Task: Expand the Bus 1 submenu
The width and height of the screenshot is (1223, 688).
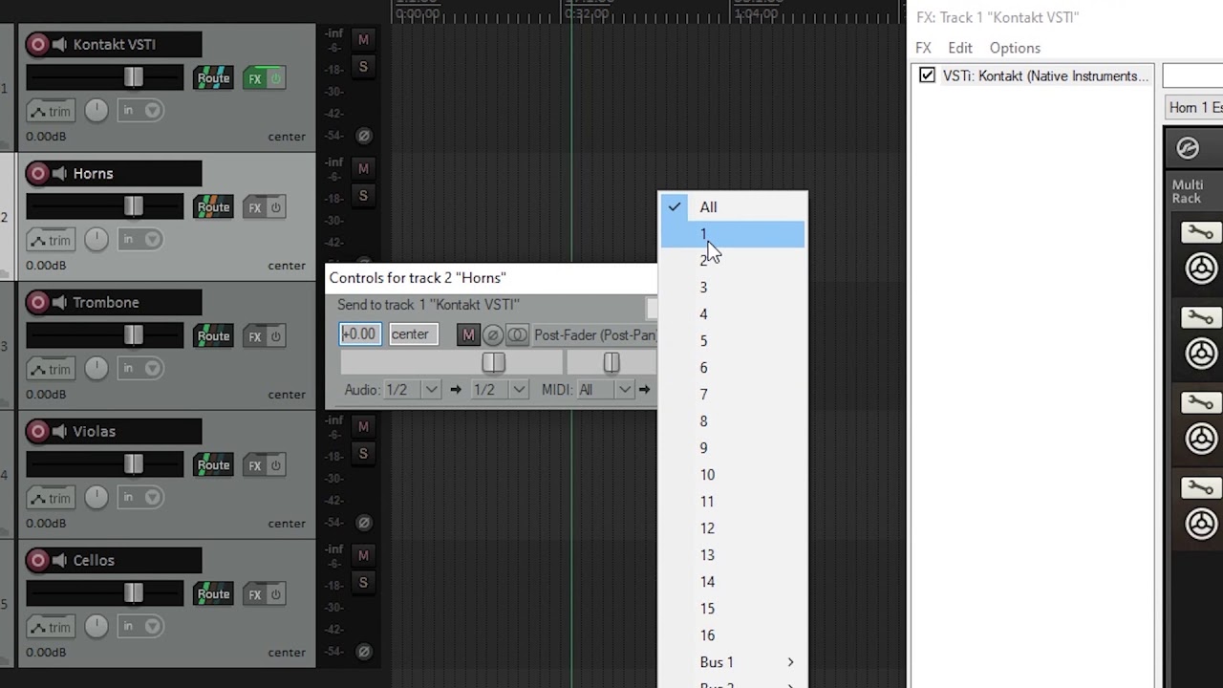Action: 733,662
